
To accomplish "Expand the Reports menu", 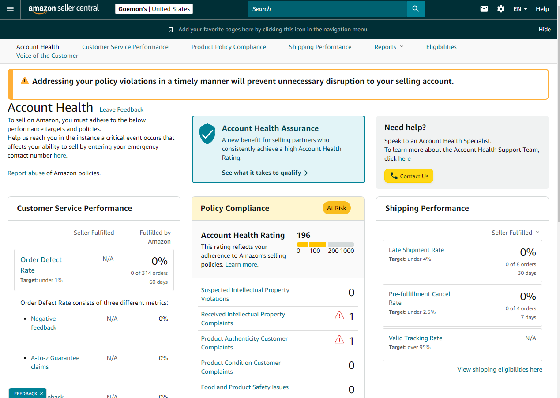I will 389,47.
